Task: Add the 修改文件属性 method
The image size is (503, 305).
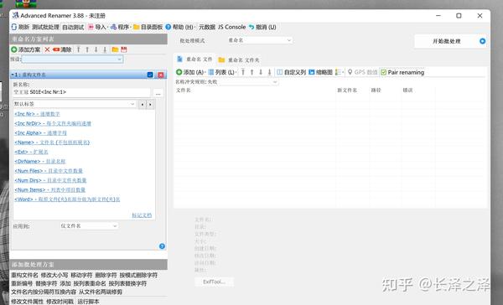Action: point(28,302)
